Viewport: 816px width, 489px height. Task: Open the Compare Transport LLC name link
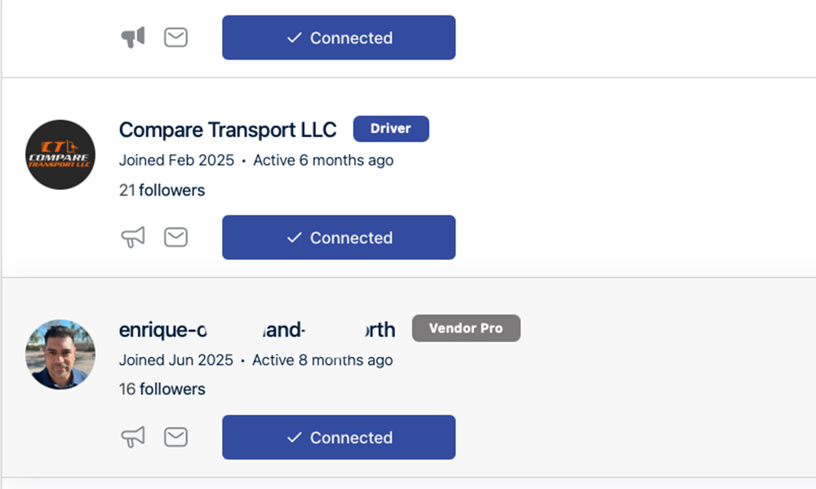228,130
